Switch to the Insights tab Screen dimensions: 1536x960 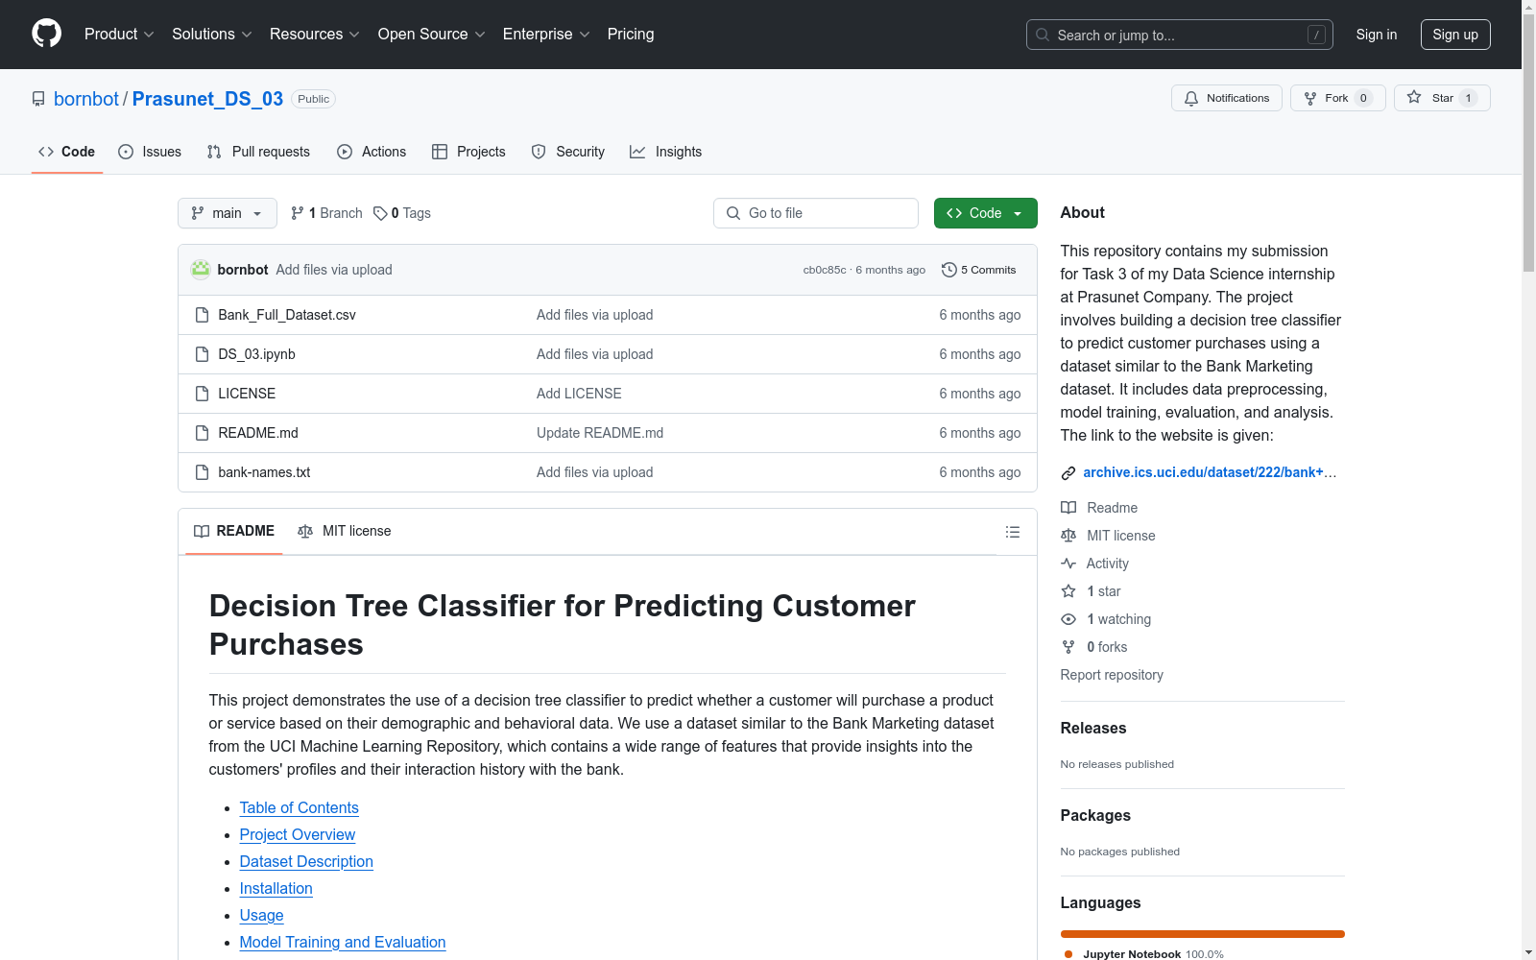(x=665, y=152)
